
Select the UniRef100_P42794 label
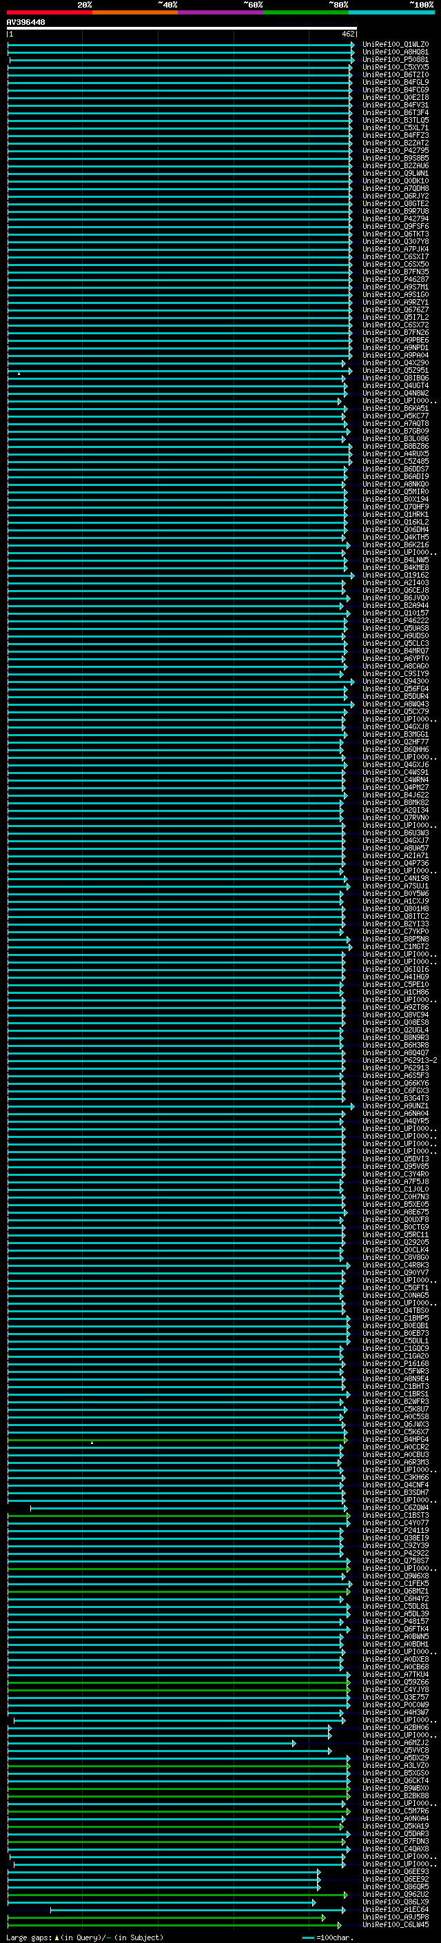[396, 218]
